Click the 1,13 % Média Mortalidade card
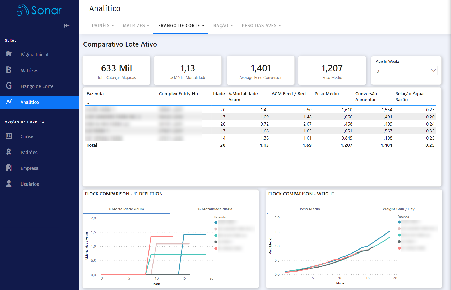451x290 pixels. click(188, 70)
